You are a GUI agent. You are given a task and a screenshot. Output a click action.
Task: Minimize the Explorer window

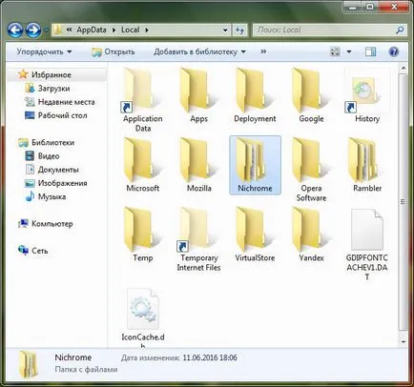tap(353, 7)
